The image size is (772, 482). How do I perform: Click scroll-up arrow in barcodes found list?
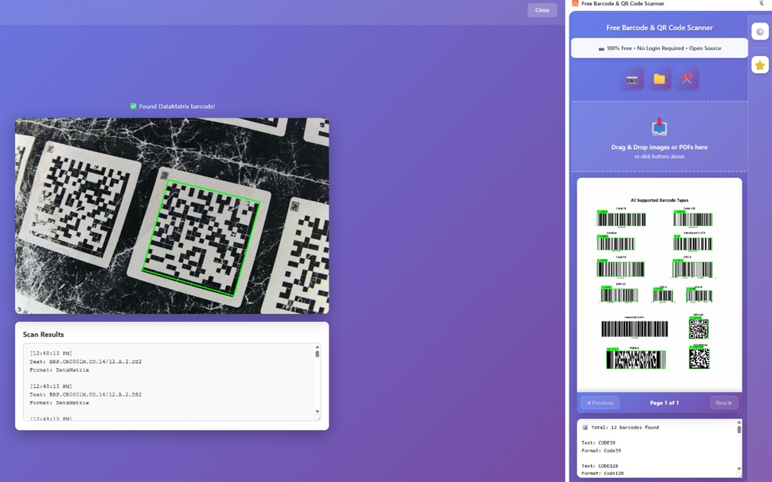point(739,423)
